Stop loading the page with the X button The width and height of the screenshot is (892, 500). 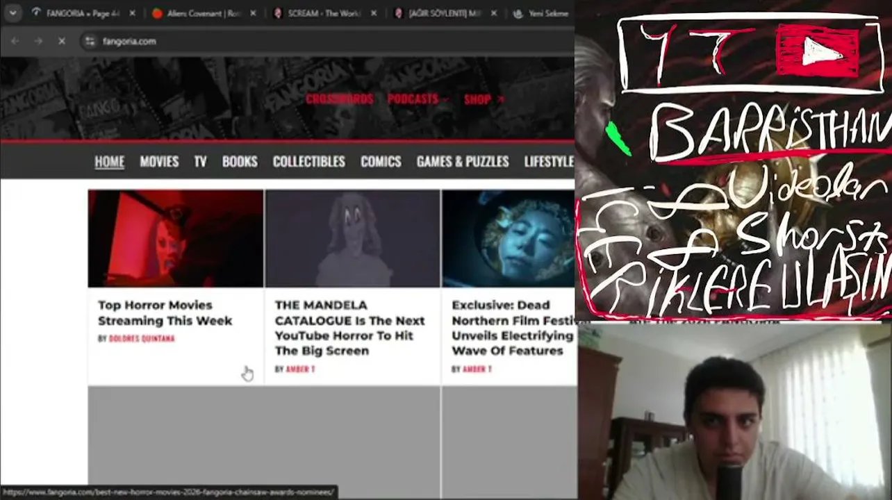(x=62, y=41)
